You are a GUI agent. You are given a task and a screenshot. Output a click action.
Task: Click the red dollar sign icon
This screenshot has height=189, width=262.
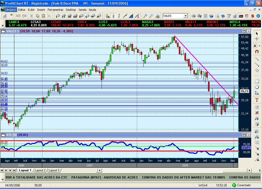pos(253,16)
